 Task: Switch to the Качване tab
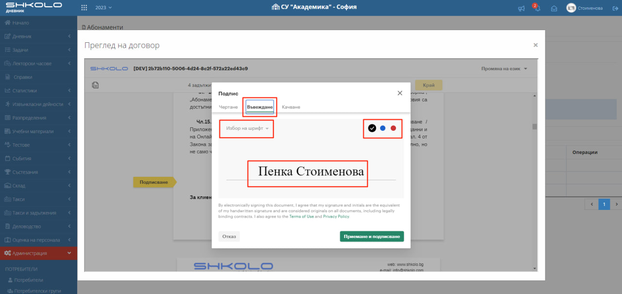291,107
